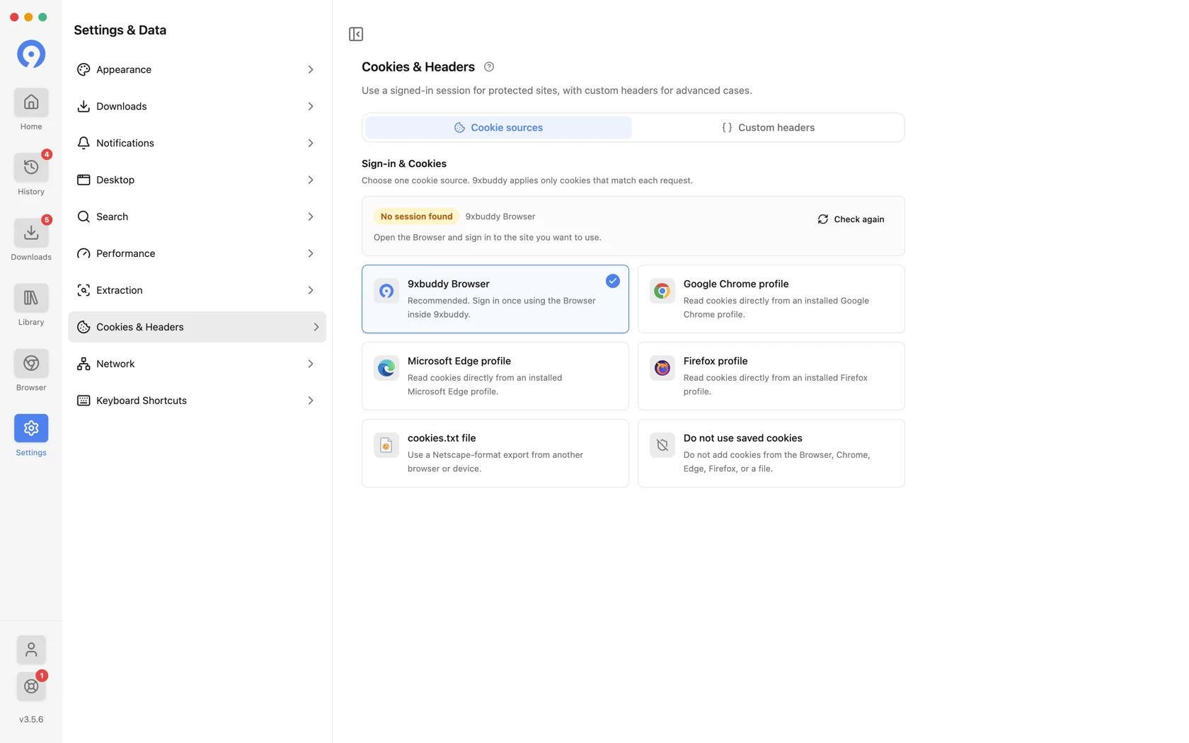Open the History sidebar icon
This screenshot has height=743, width=1189.
[x=31, y=167]
